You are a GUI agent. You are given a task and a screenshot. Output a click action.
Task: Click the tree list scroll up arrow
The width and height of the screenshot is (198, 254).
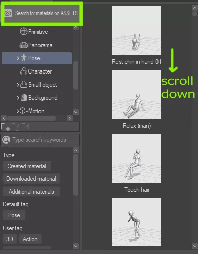pos(76,27)
